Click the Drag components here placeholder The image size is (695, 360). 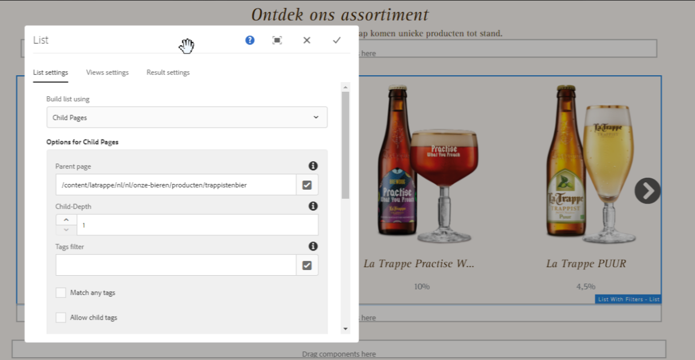pos(339,354)
